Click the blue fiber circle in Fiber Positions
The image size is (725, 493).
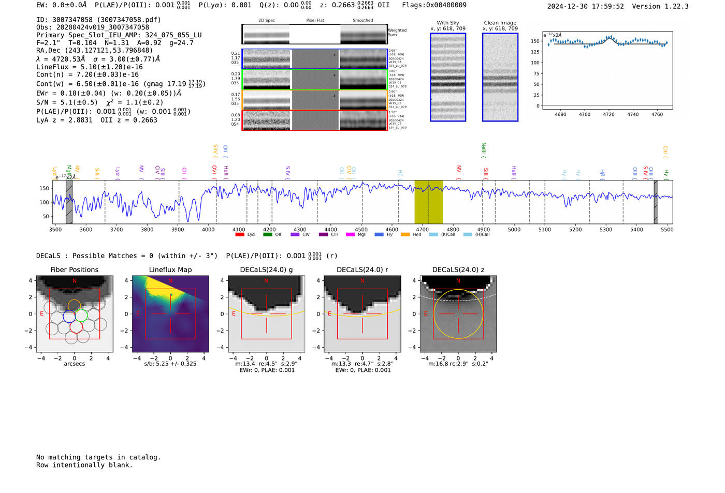pos(69,316)
